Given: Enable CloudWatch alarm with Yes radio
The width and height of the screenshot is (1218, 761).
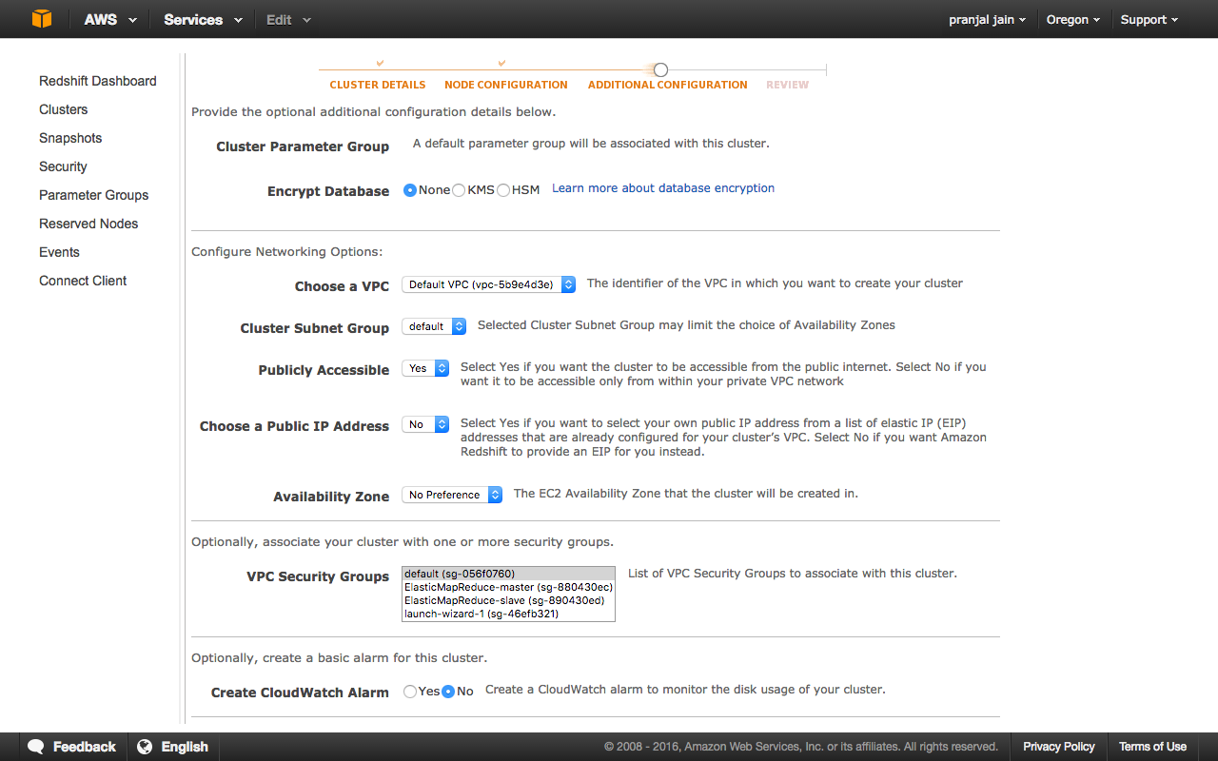Looking at the screenshot, I should (410, 692).
